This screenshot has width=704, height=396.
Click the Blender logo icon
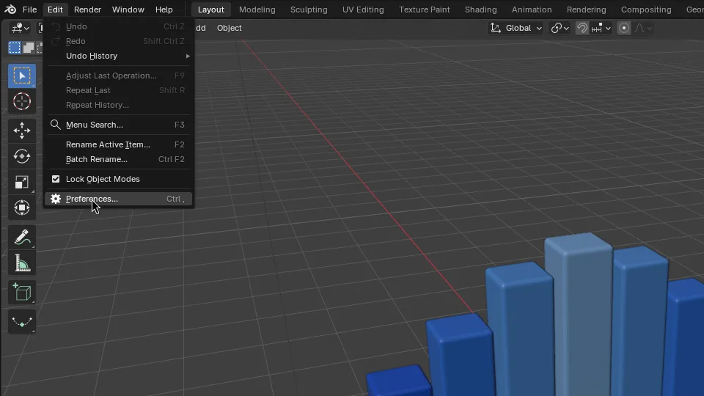pyautogui.click(x=10, y=10)
